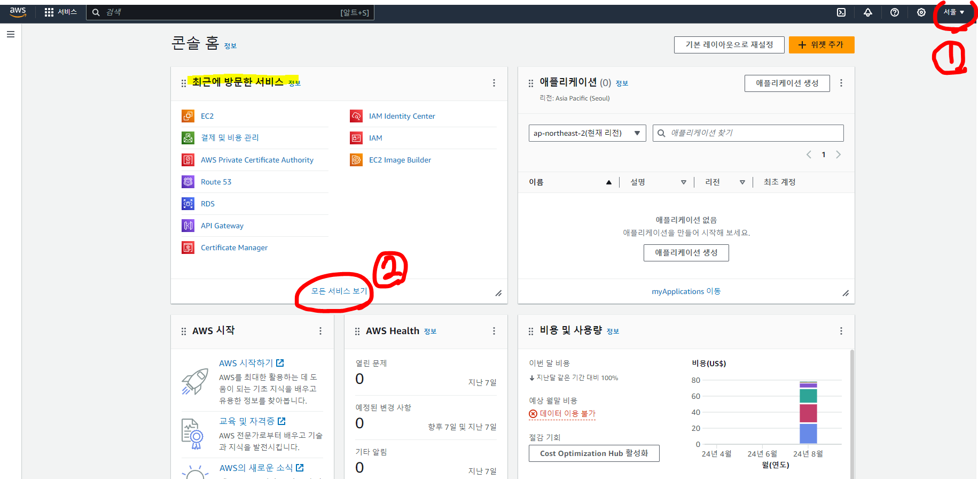Screen dimensions: 978x479
Task: Open 비용 및 사용량 widget options menu
Action: 841,331
